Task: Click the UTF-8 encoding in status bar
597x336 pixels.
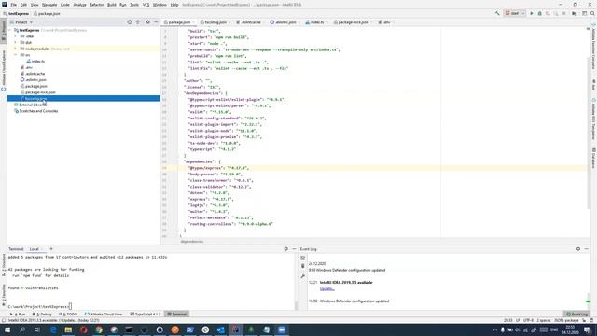Action: tap(528, 320)
